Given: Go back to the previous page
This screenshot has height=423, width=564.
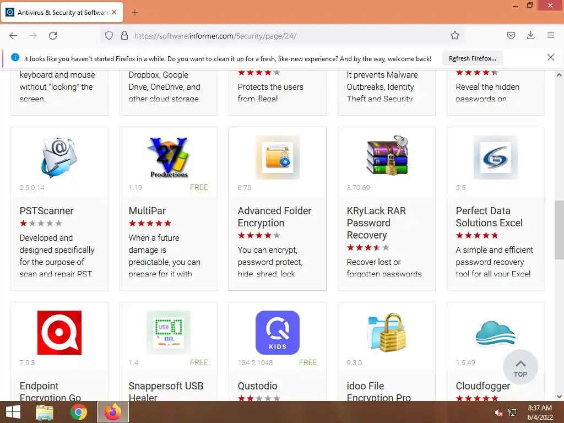Looking at the screenshot, I should pyautogui.click(x=13, y=36).
